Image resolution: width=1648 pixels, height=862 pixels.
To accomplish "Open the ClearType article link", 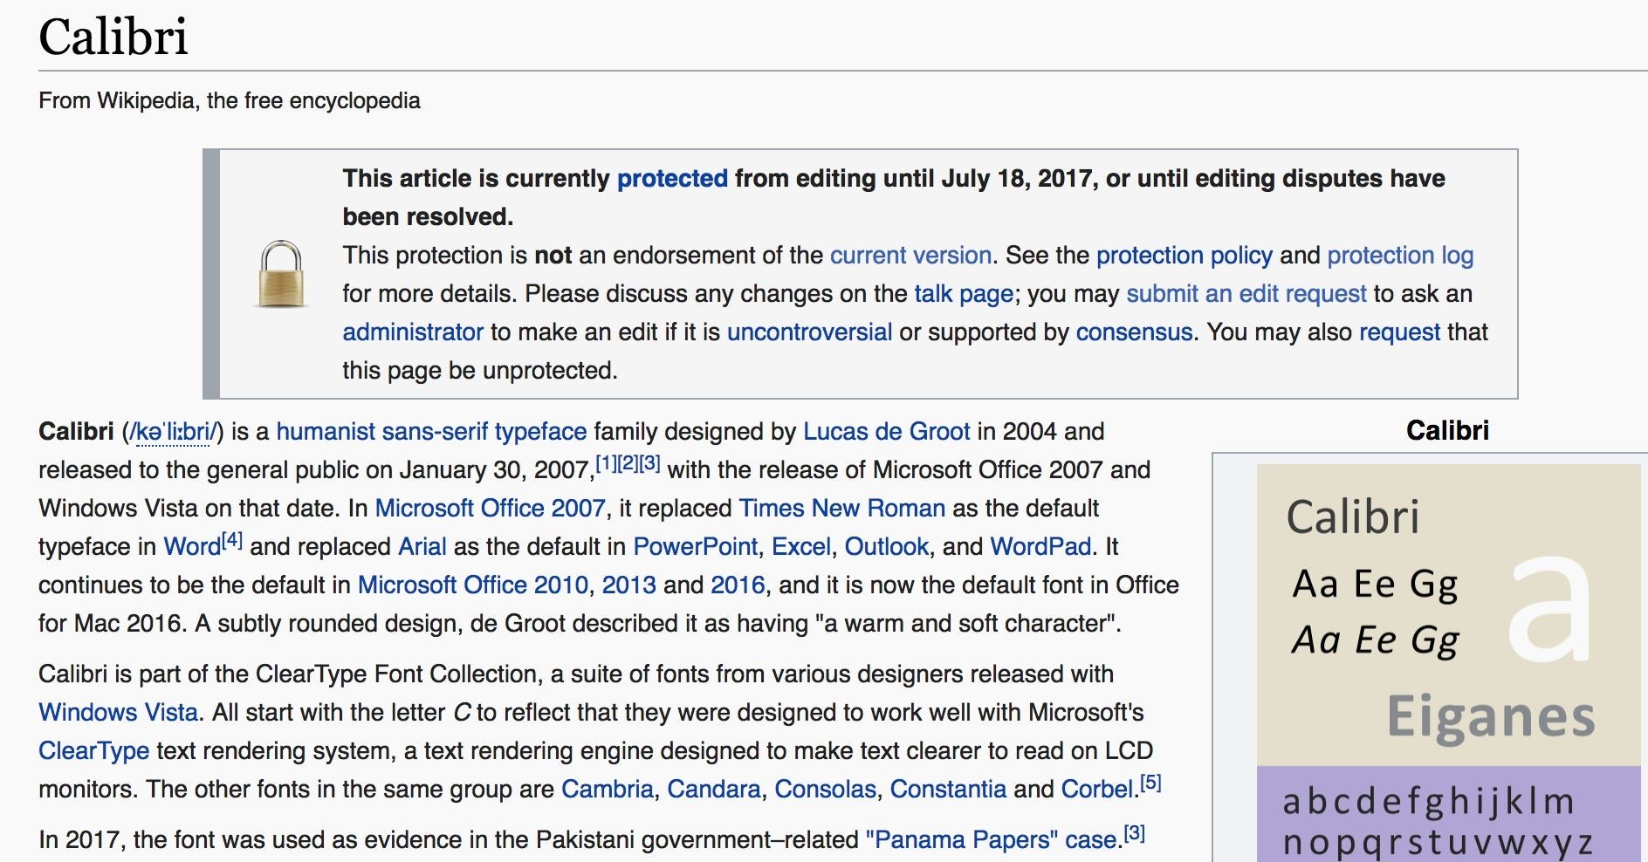I will pos(94,751).
